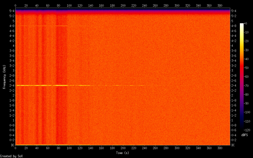Click the DC label on the right frequency axis

(233, 145)
